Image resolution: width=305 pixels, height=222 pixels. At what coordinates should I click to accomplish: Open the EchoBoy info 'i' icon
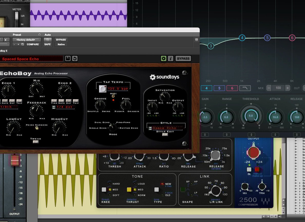(170, 59)
